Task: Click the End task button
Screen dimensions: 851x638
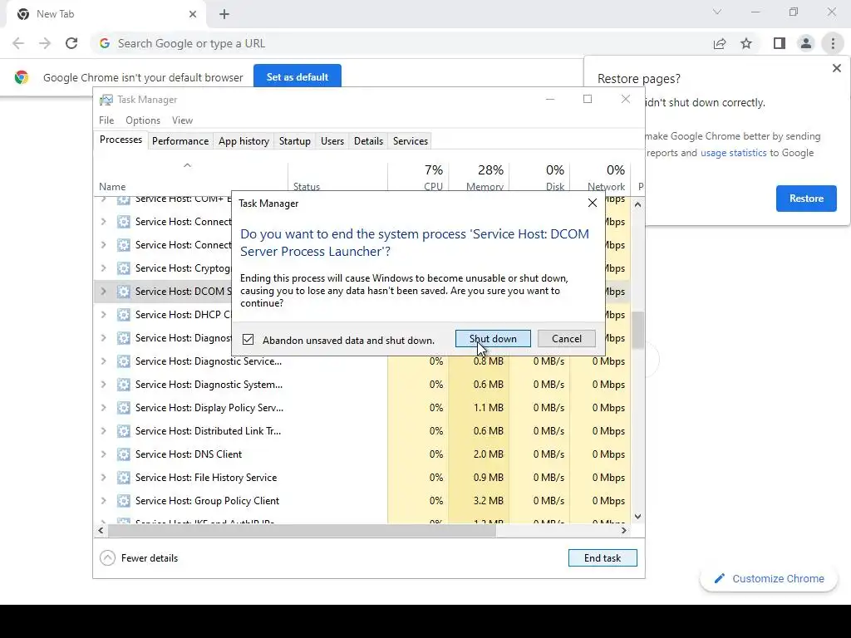Action: [603, 557]
